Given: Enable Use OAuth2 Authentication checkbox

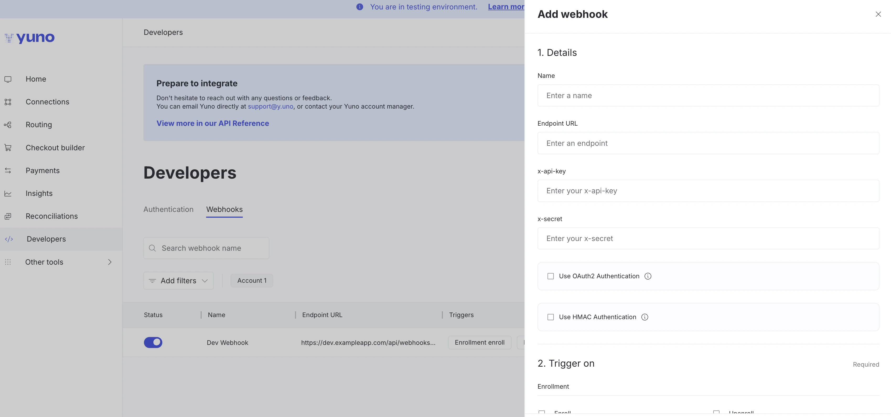Looking at the screenshot, I should pos(551,276).
